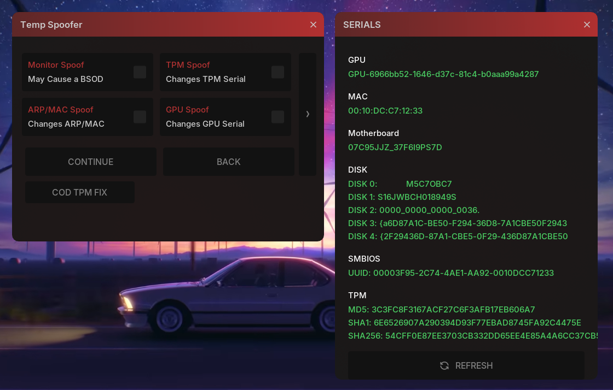The height and width of the screenshot is (390, 613).
Task: Show next page with right chevron arrow
Action: tap(308, 114)
